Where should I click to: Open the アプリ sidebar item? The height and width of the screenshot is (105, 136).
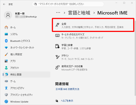pyautogui.click(x=27, y=61)
